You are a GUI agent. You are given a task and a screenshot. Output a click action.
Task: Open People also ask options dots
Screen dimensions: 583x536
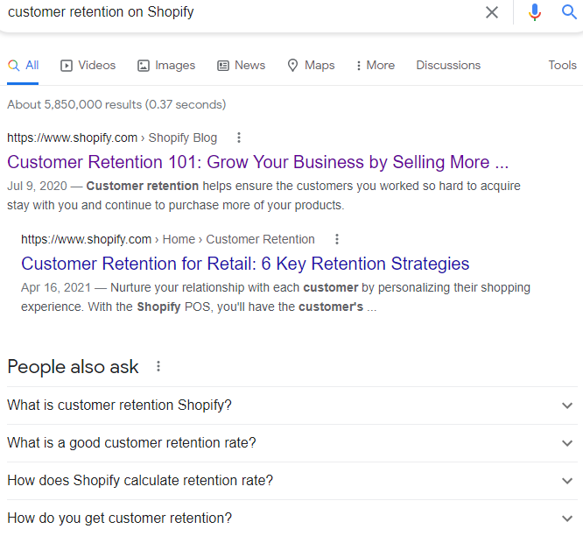coord(158,366)
